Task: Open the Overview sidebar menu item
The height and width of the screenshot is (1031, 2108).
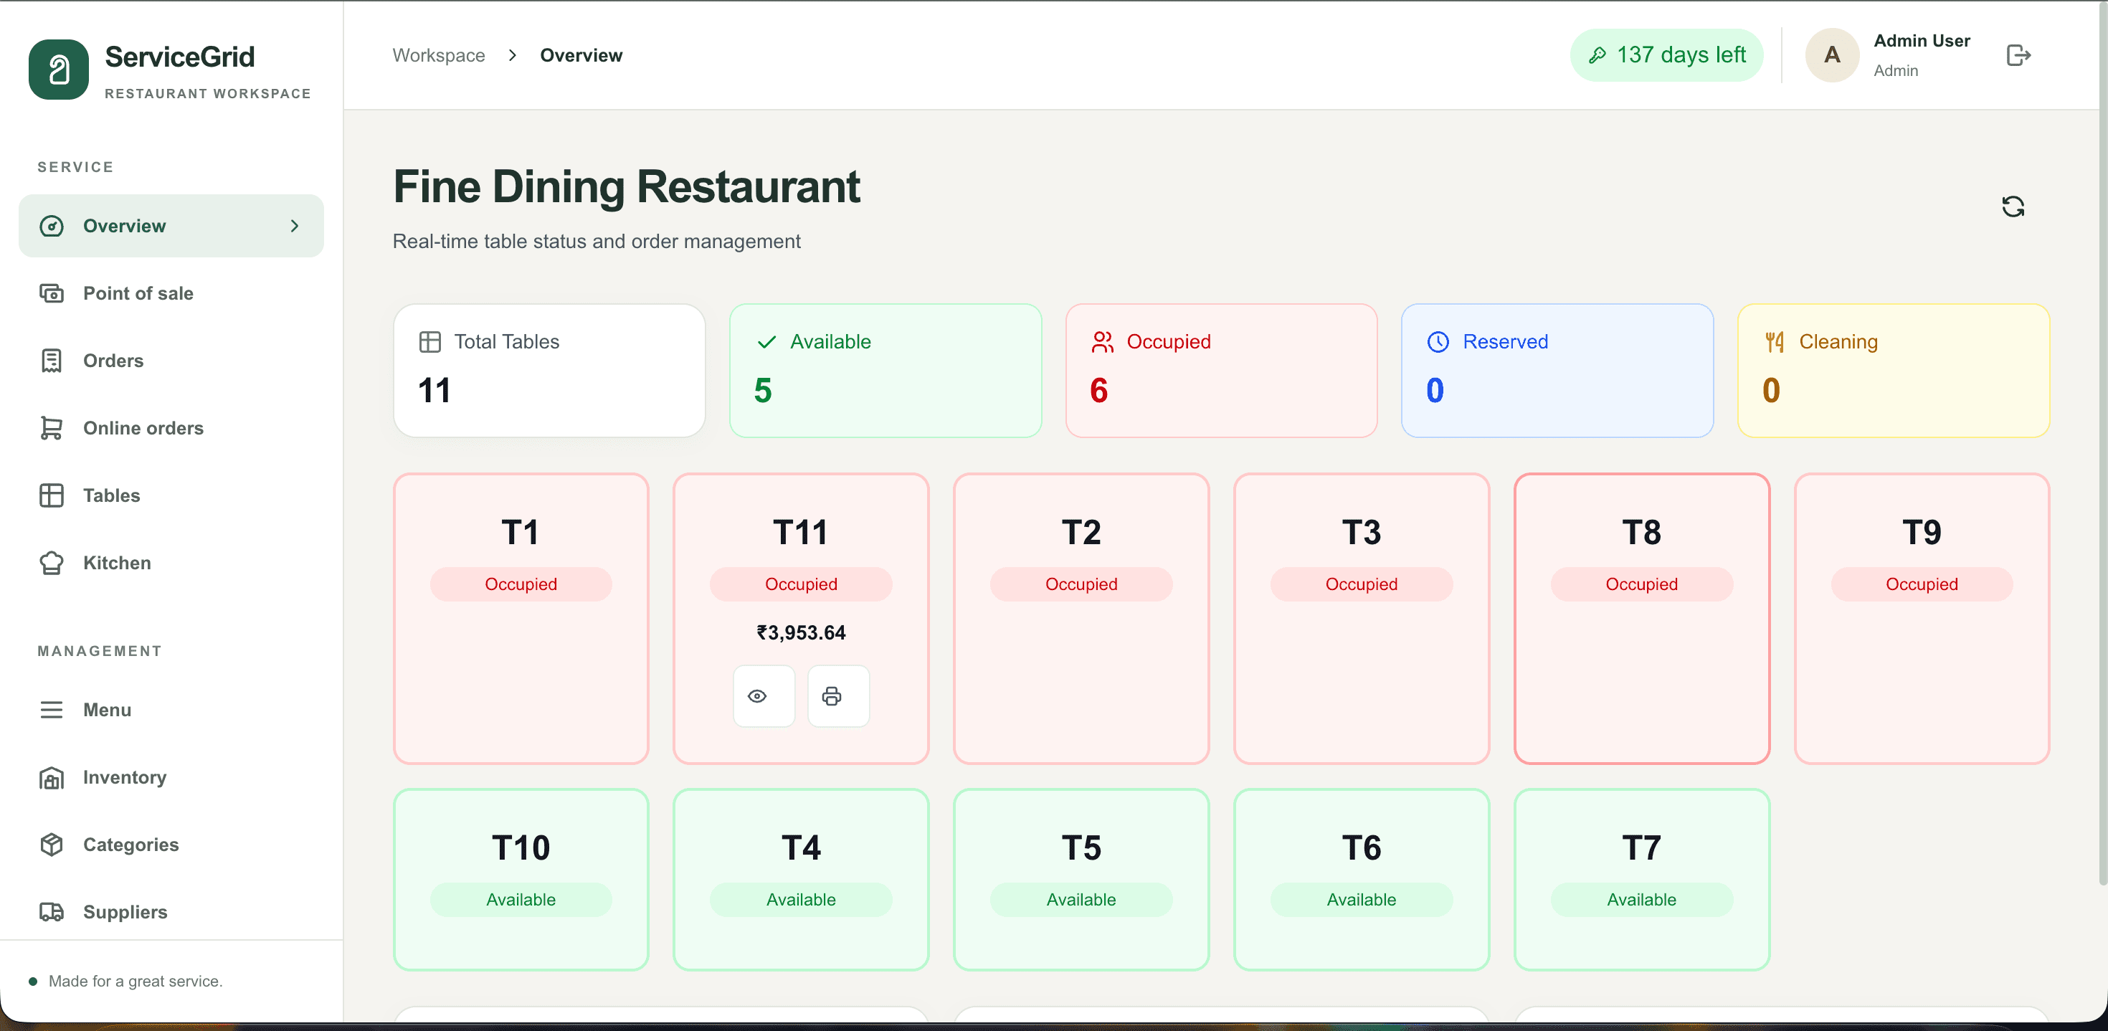Action: (171, 226)
